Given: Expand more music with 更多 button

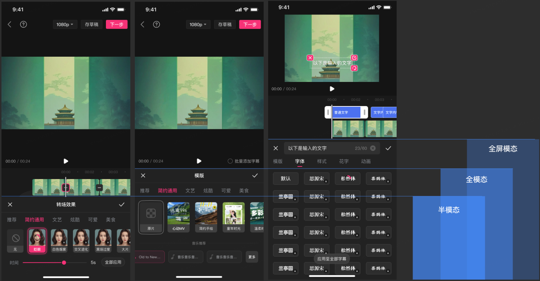Looking at the screenshot, I should pyautogui.click(x=252, y=257).
